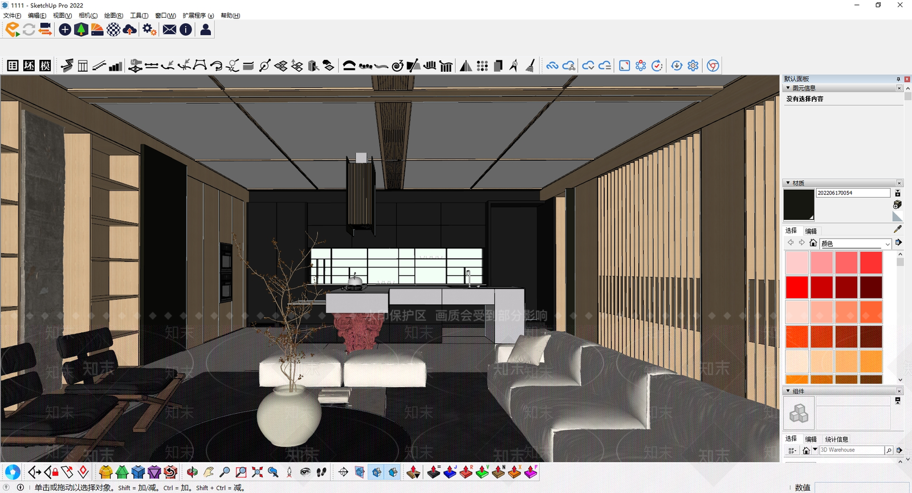The width and height of the screenshot is (912, 493).
Task: Click the spiral curve tool icon
Action: (397, 66)
